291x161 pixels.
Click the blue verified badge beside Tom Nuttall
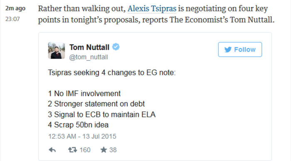click(116, 47)
